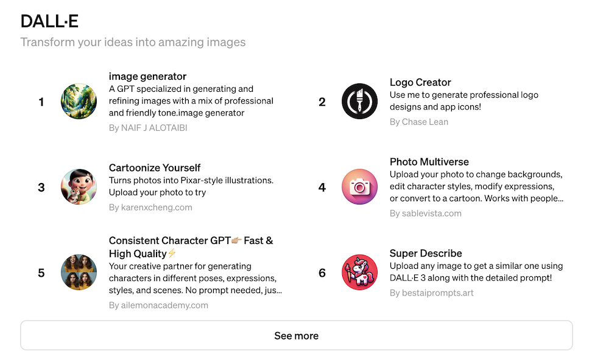
Task: Click the Consistent Character GPT title
Action: (191, 247)
